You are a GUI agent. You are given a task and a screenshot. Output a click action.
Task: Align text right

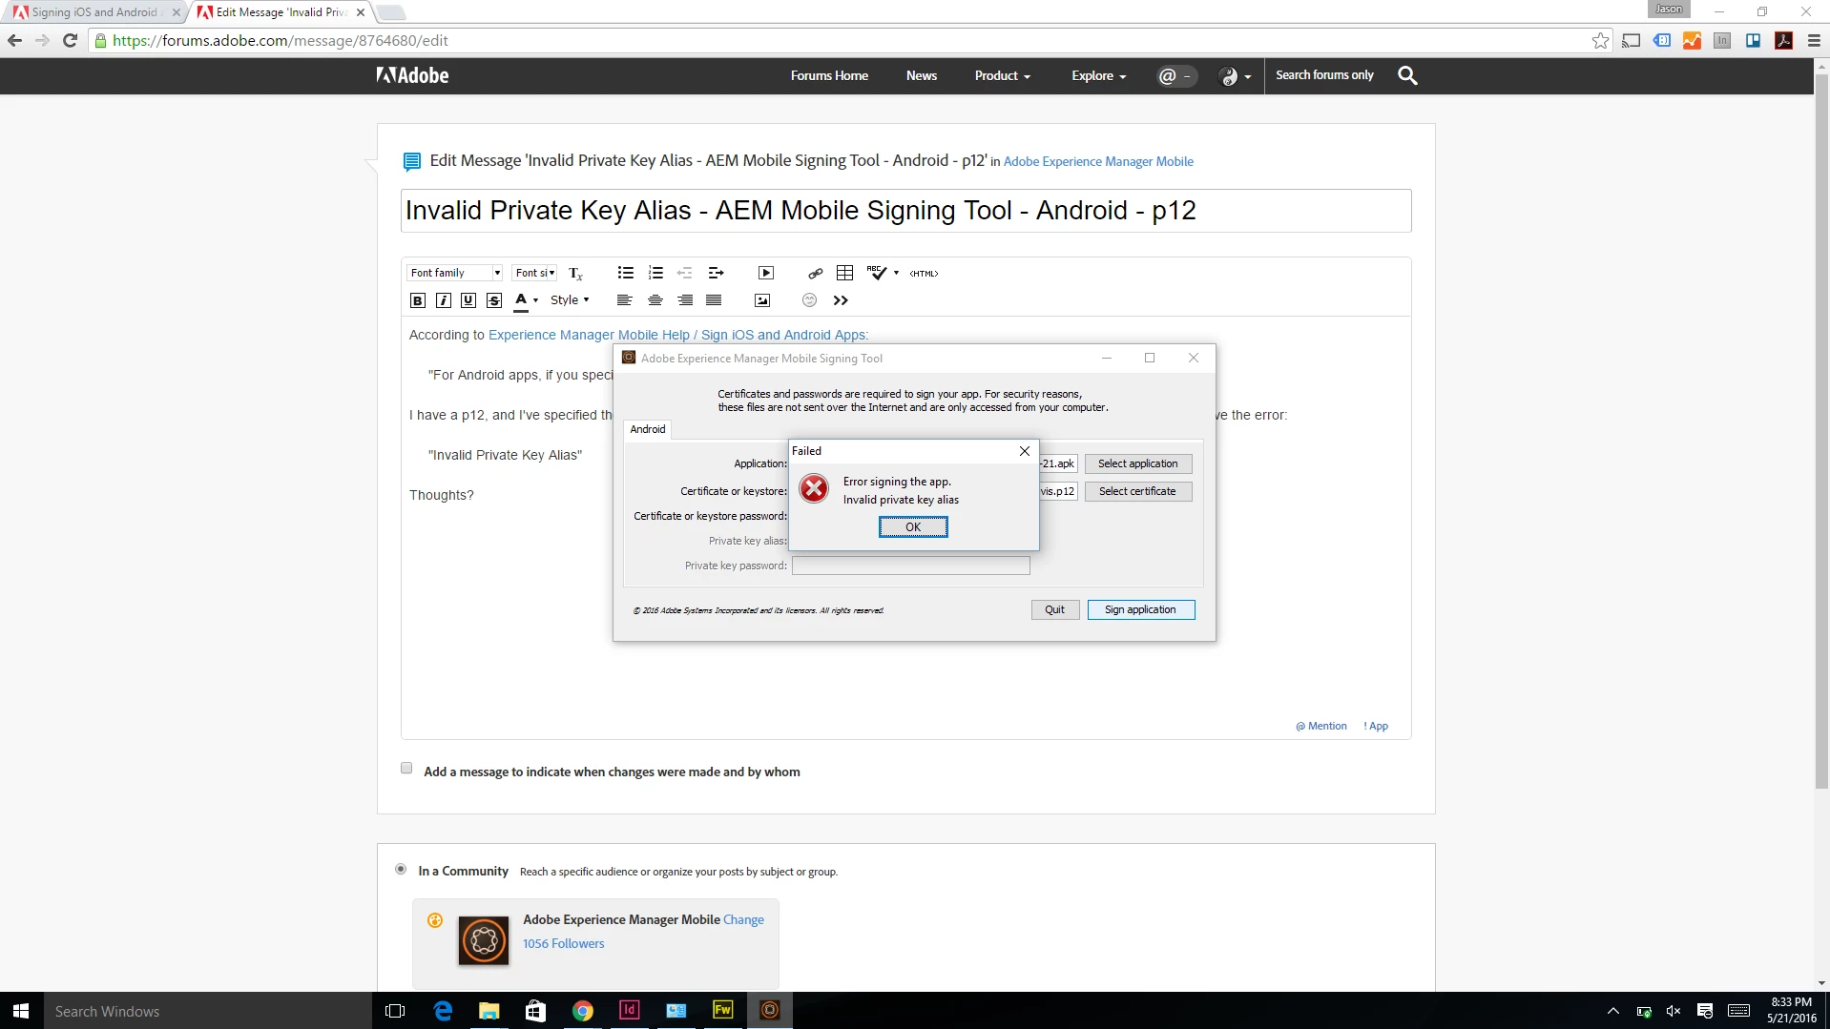(x=685, y=300)
